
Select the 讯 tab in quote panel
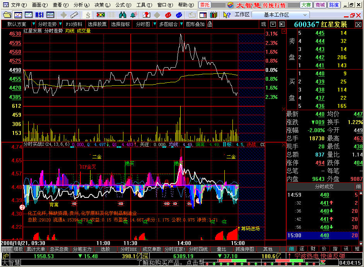[346, 249]
